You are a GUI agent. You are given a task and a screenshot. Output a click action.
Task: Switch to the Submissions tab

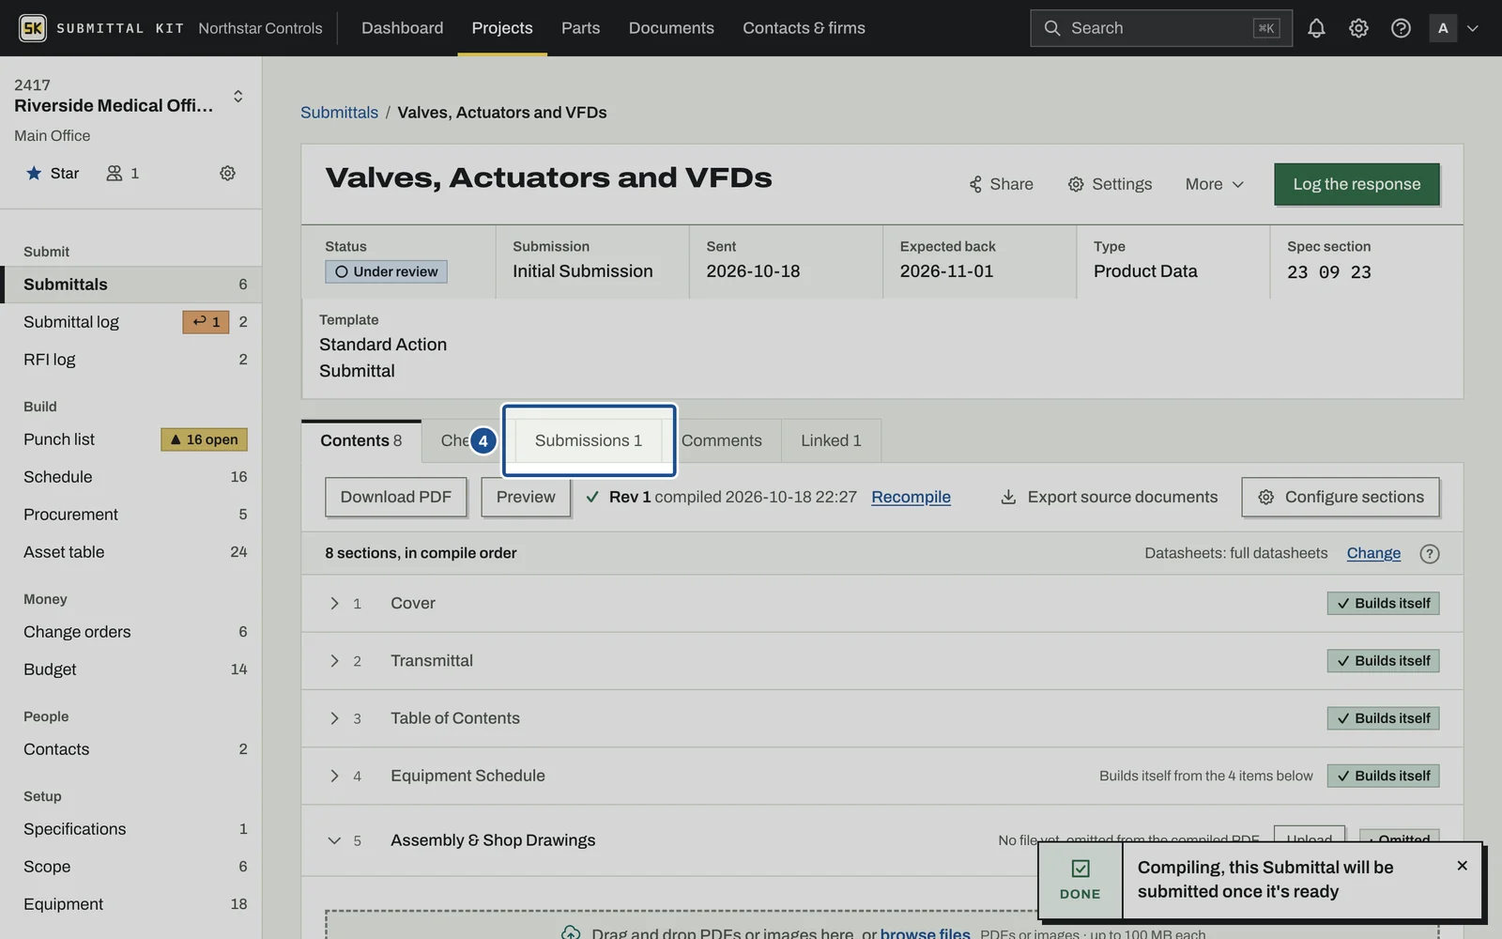pyautogui.click(x=589, y=440)
